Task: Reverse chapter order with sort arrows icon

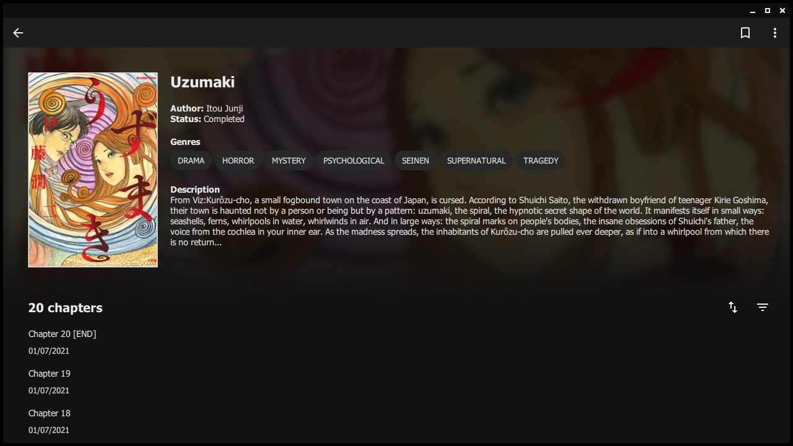Action: pos(733,307)
